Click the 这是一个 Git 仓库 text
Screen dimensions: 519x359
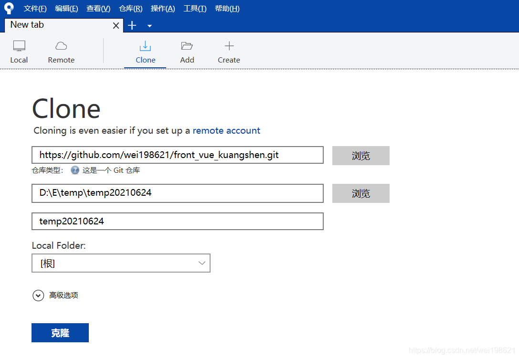pos(111,170)
